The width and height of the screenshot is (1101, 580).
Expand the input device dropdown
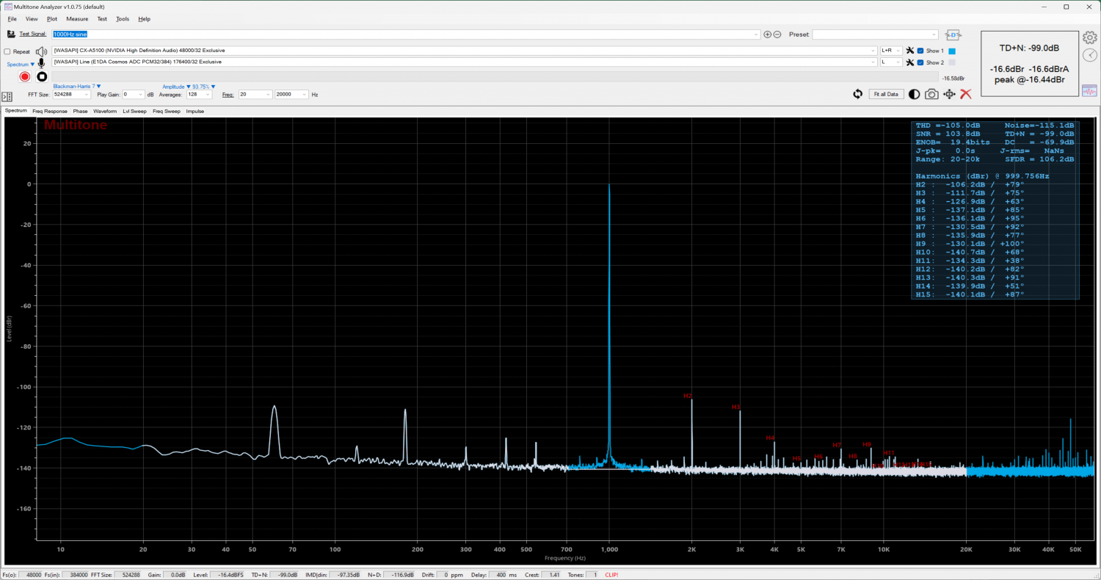(x=871, y=62)
